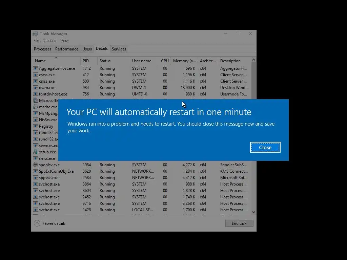The height and width of the screenshot is (260, 347).
Task: Select the dwm.exe process name
Action: pos(47,88)
